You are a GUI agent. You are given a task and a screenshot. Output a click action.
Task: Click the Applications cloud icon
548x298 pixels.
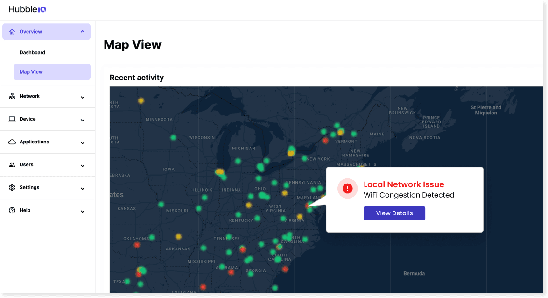[x=12, y=142]
